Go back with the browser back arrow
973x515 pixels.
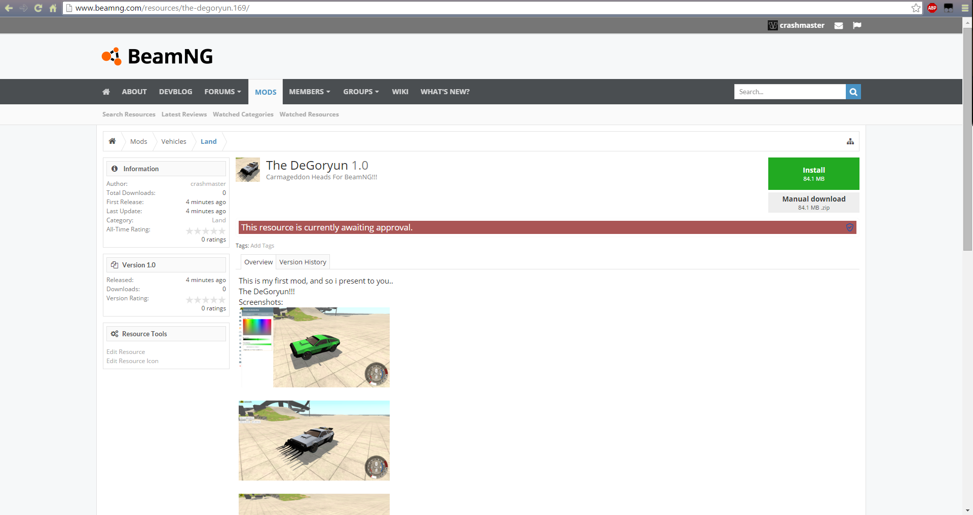pyautogui.click(x=9, y=8)
